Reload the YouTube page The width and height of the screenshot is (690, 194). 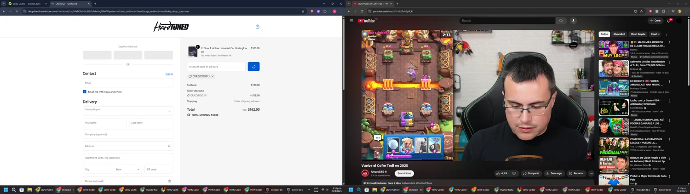tap(362, 11)
